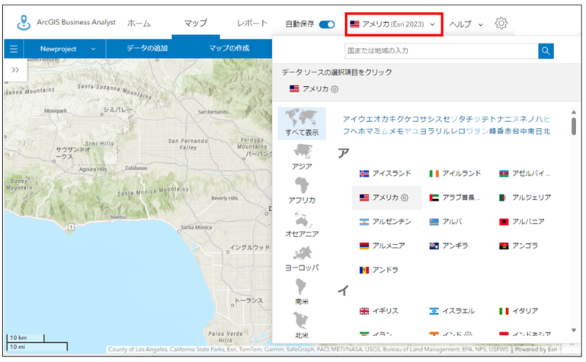Open the データの追加 menu
The image size is (586, 362).
point(147,48)
